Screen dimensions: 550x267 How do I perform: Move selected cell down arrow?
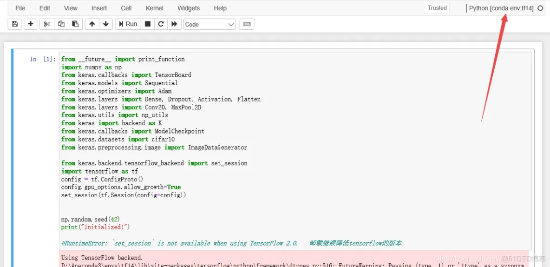[x=105, y=24]
